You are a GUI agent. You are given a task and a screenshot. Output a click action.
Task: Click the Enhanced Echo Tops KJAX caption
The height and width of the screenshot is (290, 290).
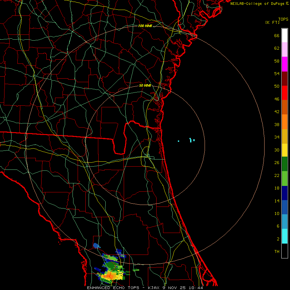coord(145,288)
